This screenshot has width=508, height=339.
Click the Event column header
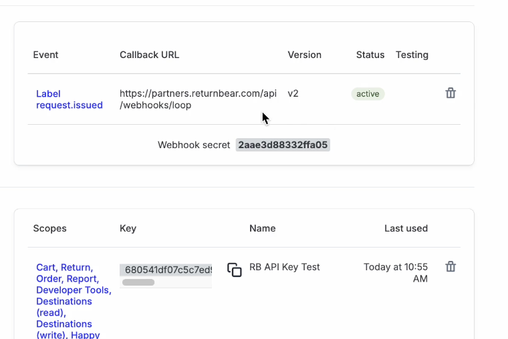tap(45, 55)
